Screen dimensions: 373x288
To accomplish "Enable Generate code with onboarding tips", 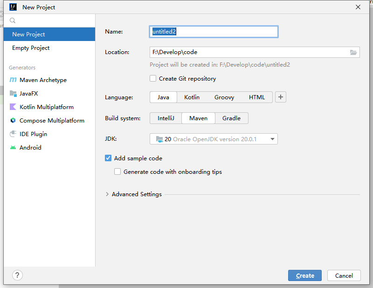I will click(117, 172).
